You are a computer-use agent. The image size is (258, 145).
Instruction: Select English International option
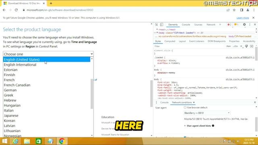pyautogui.click(x=47, y=64)
